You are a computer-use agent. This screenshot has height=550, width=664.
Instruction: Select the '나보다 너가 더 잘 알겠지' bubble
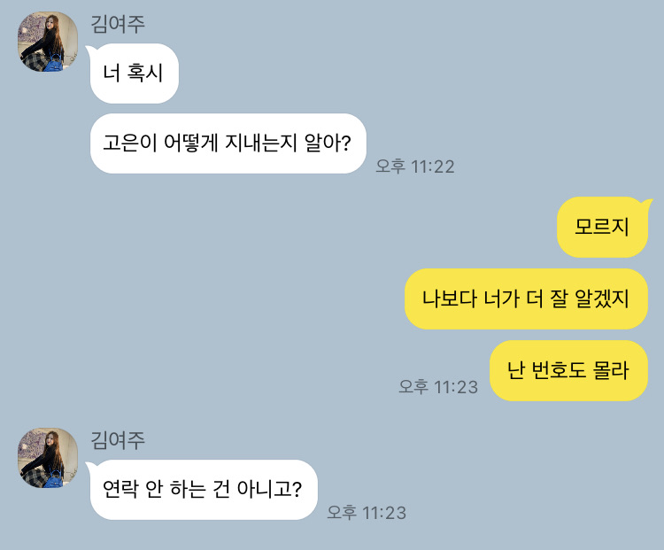(526, 298)
